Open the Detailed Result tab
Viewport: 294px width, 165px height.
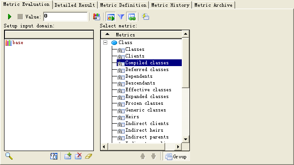tap(75, 5)
